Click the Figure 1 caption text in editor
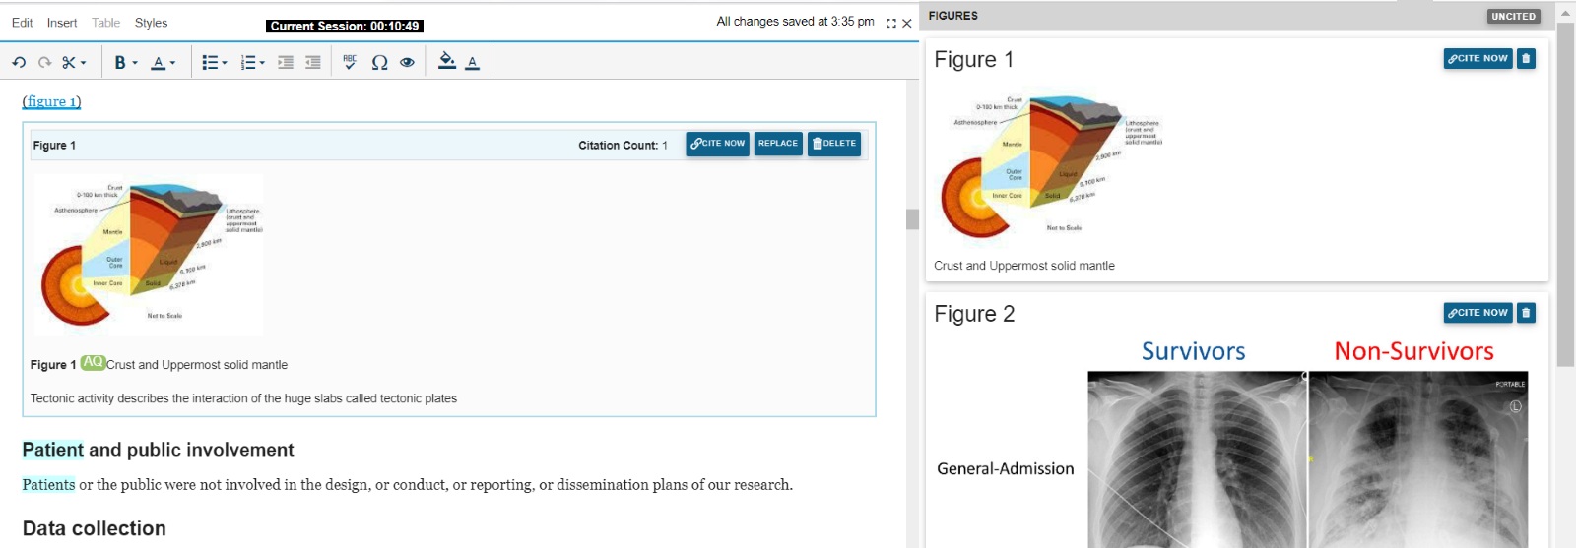This screenshot has height=548, width=1576. point(197,365)
